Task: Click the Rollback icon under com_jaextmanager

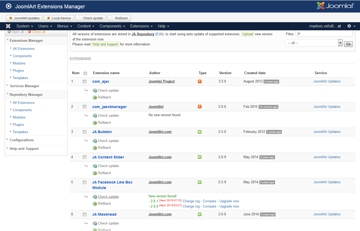Action: tap(95, 123)
